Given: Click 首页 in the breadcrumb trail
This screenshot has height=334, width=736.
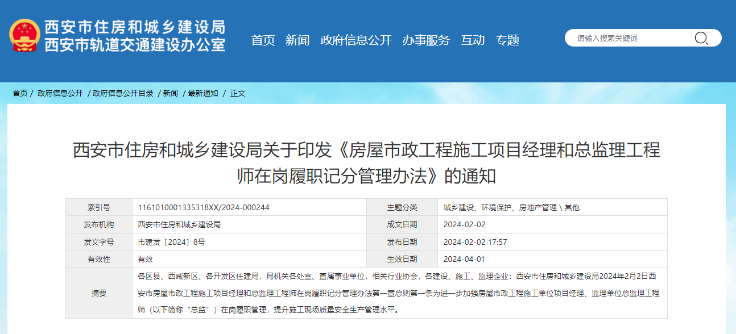Looking at the screenshot, I should [20, 93].
